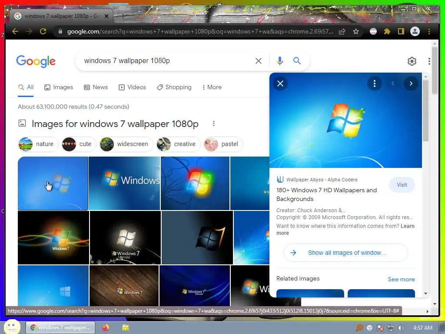445x334 pixels.
Task: Click the share page icon in address bar
Action: coord(342,31)
